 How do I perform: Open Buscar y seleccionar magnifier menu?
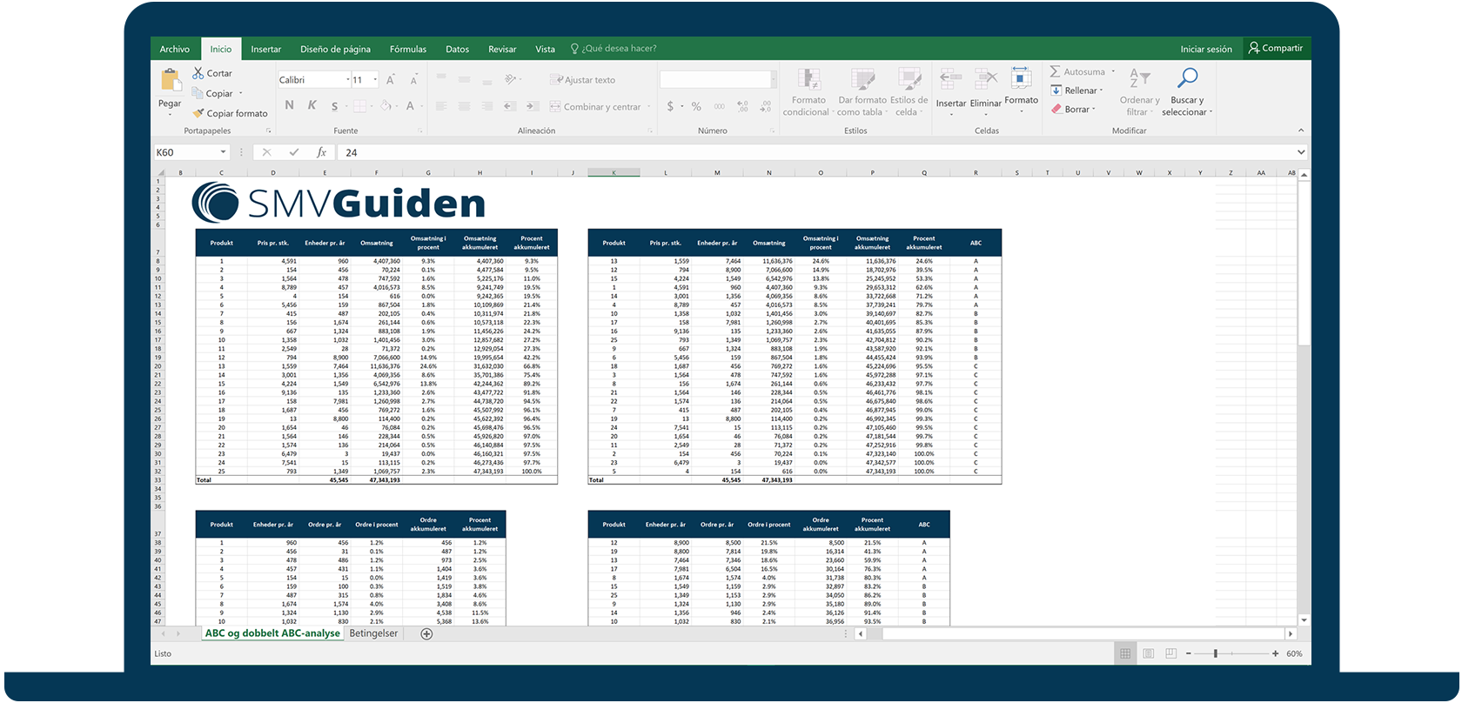tap(1187, 92)
